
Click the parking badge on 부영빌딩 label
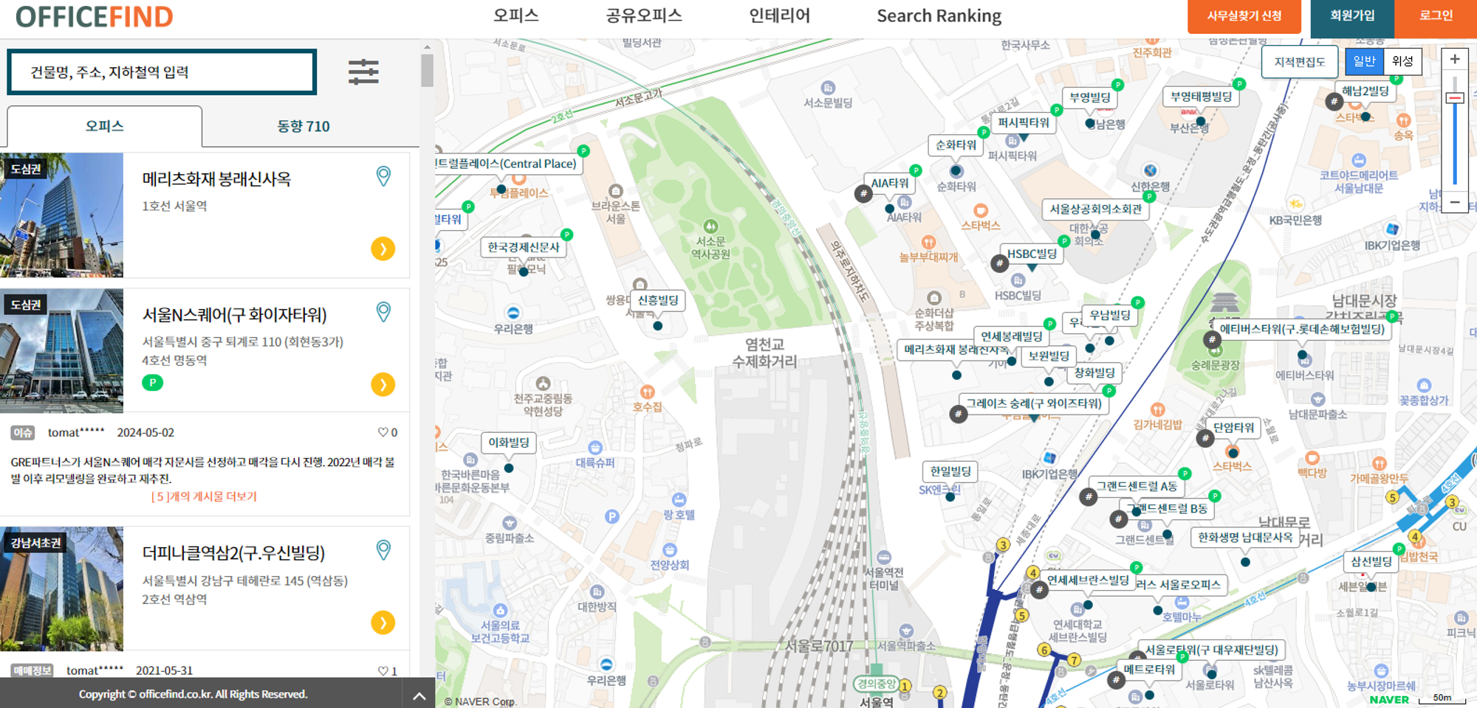pos(1118,86)
